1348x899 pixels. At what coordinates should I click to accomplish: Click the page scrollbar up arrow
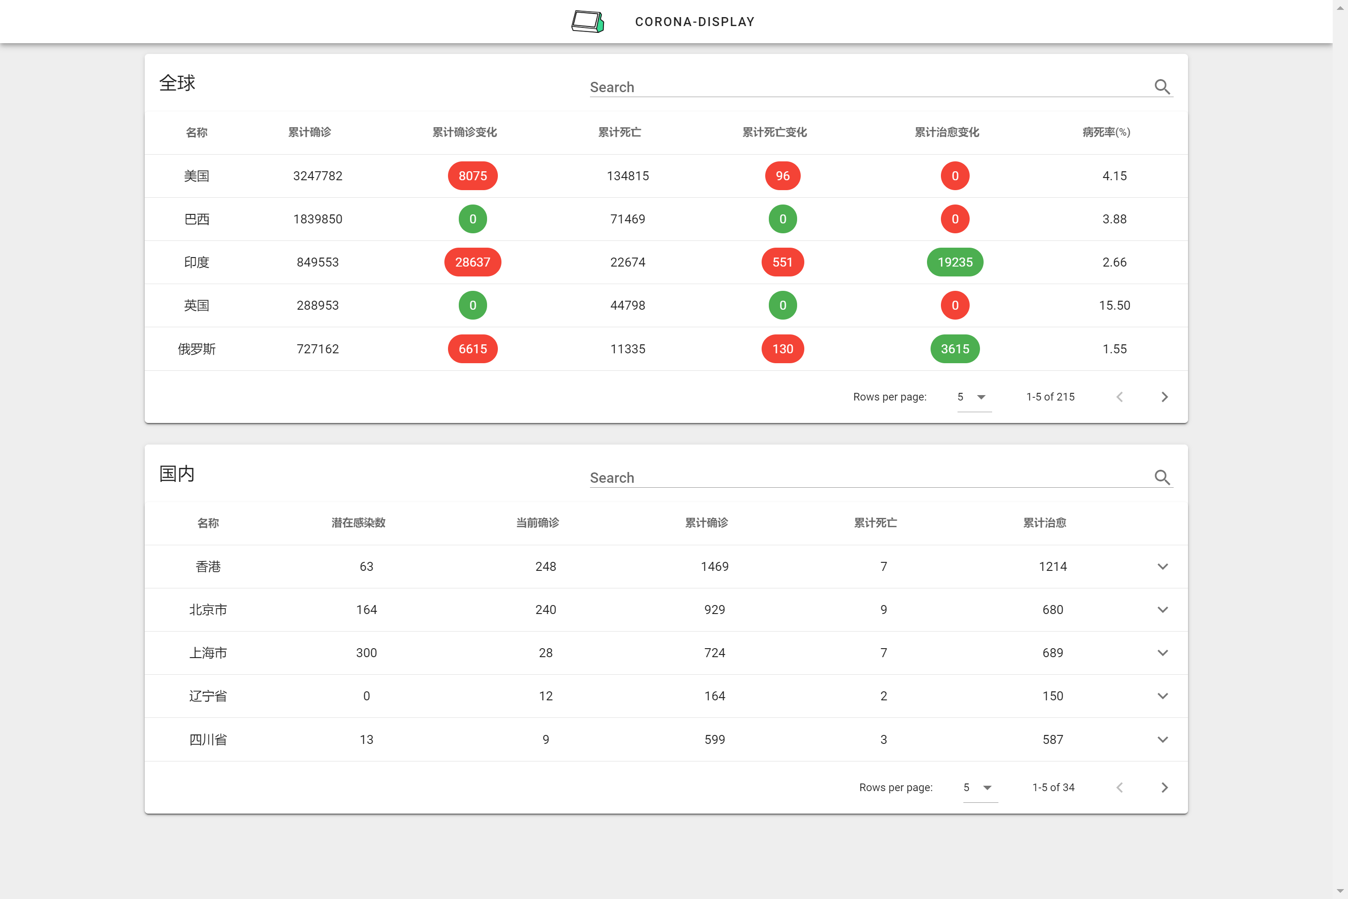1340,8
